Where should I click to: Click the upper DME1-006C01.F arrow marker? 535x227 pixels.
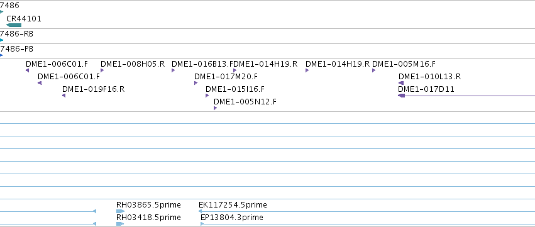27,70
